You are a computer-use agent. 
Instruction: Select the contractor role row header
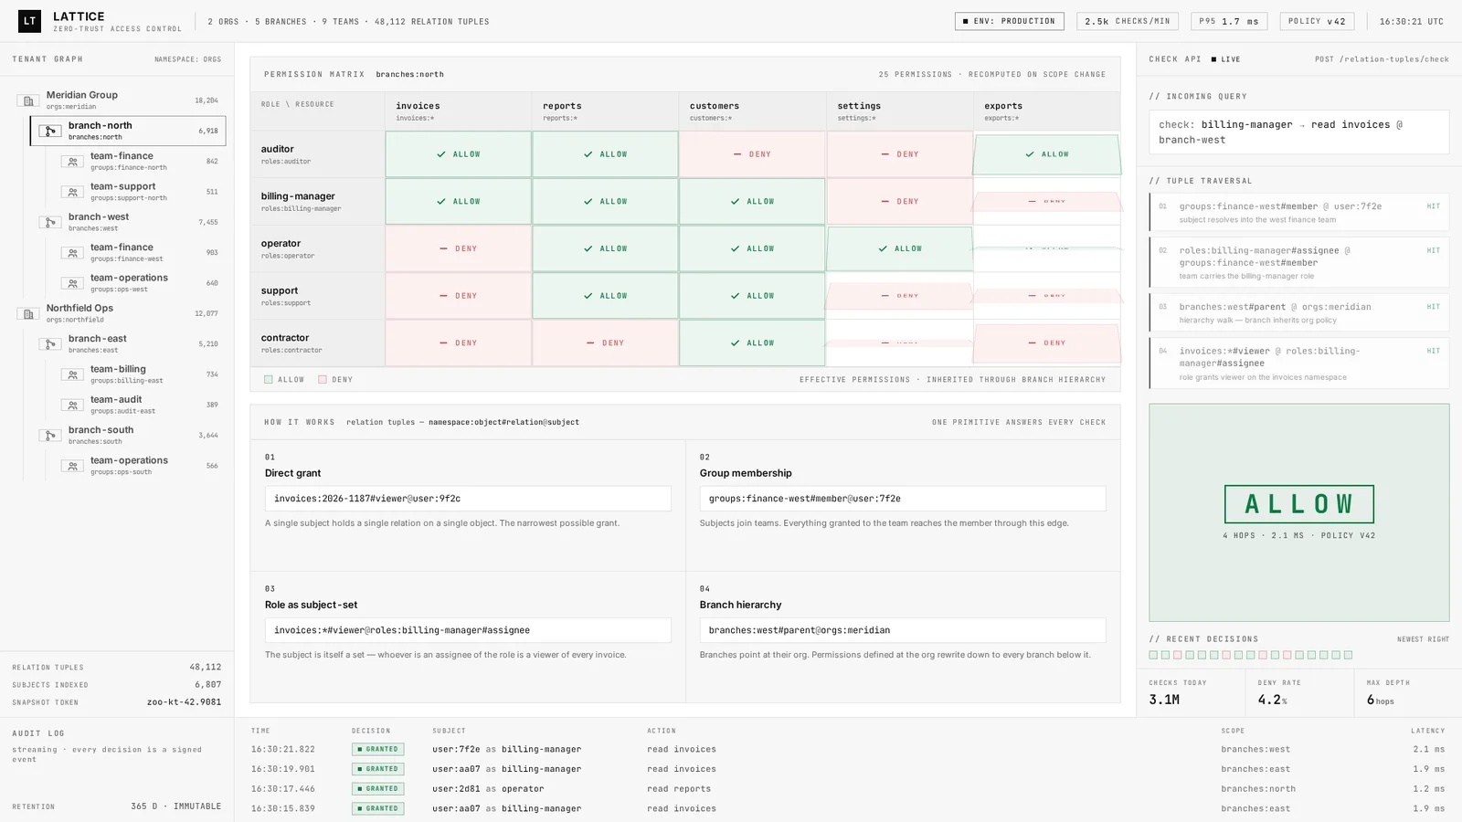(317, 342)
